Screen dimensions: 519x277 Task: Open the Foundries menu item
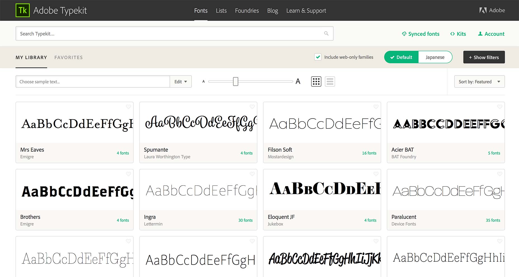point(247,11)
